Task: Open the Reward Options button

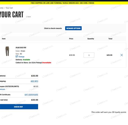Action: pyautogui.click(x=73, y=28)
